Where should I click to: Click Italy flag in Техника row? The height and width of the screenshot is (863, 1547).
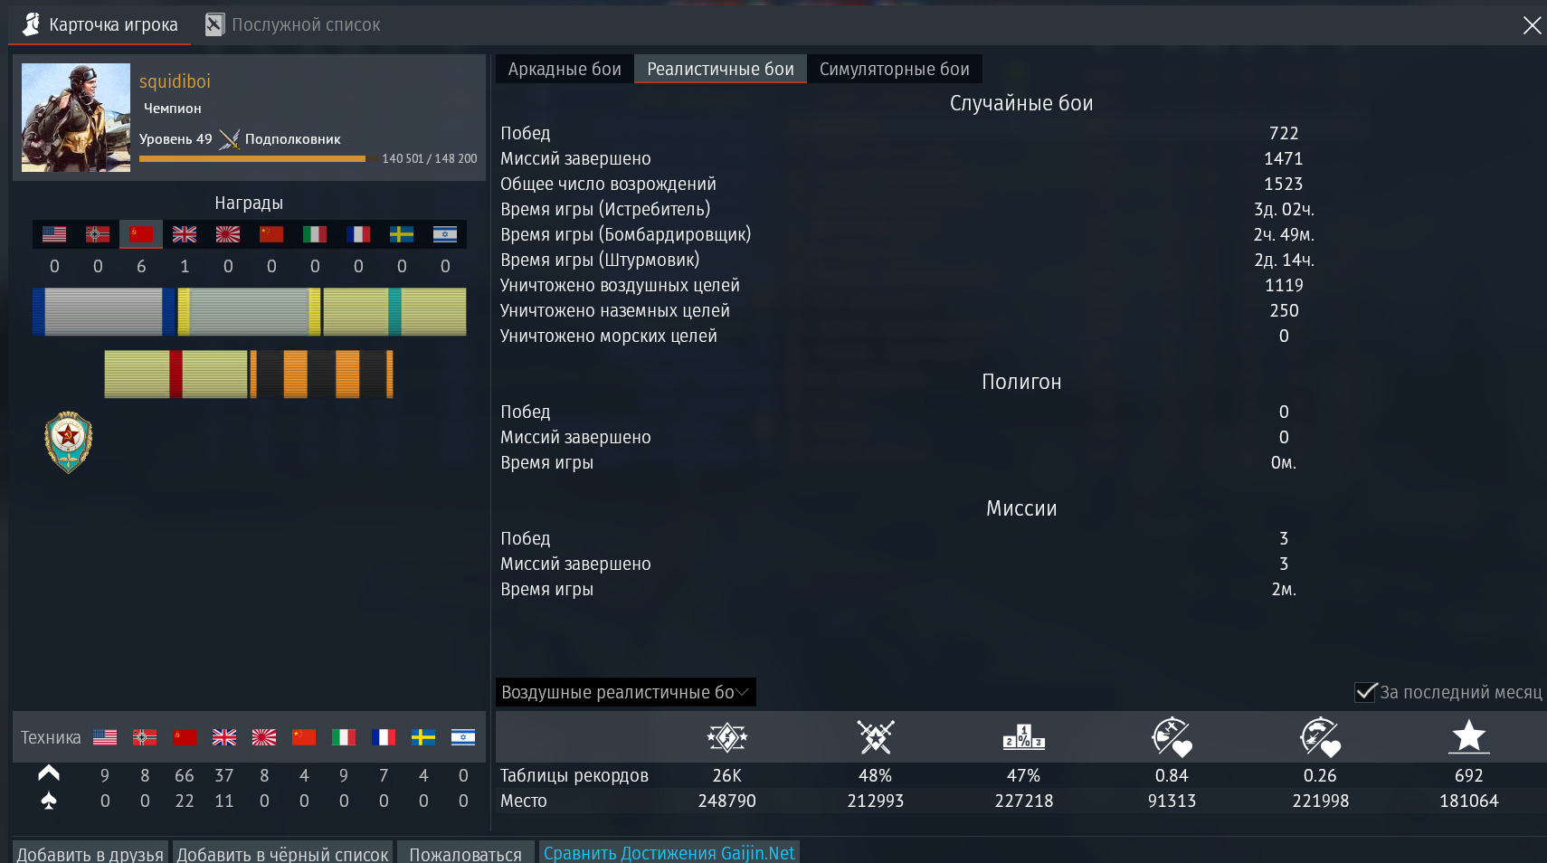pyautogui.click(x=344, y=737)
